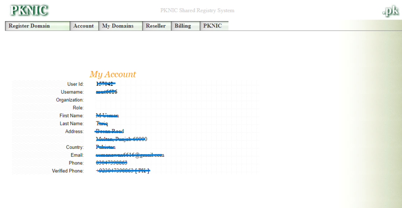The height and width of the screenshot is (208, 402).
Task: Click the PKNIC logo in the header
Action: click(x=29, y=10)
